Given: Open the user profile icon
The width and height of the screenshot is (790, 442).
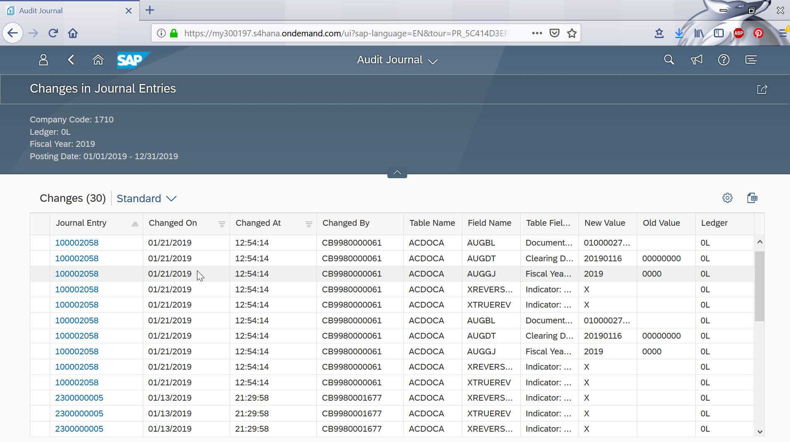Looking at the screenshot, I should tap(43, 60).
